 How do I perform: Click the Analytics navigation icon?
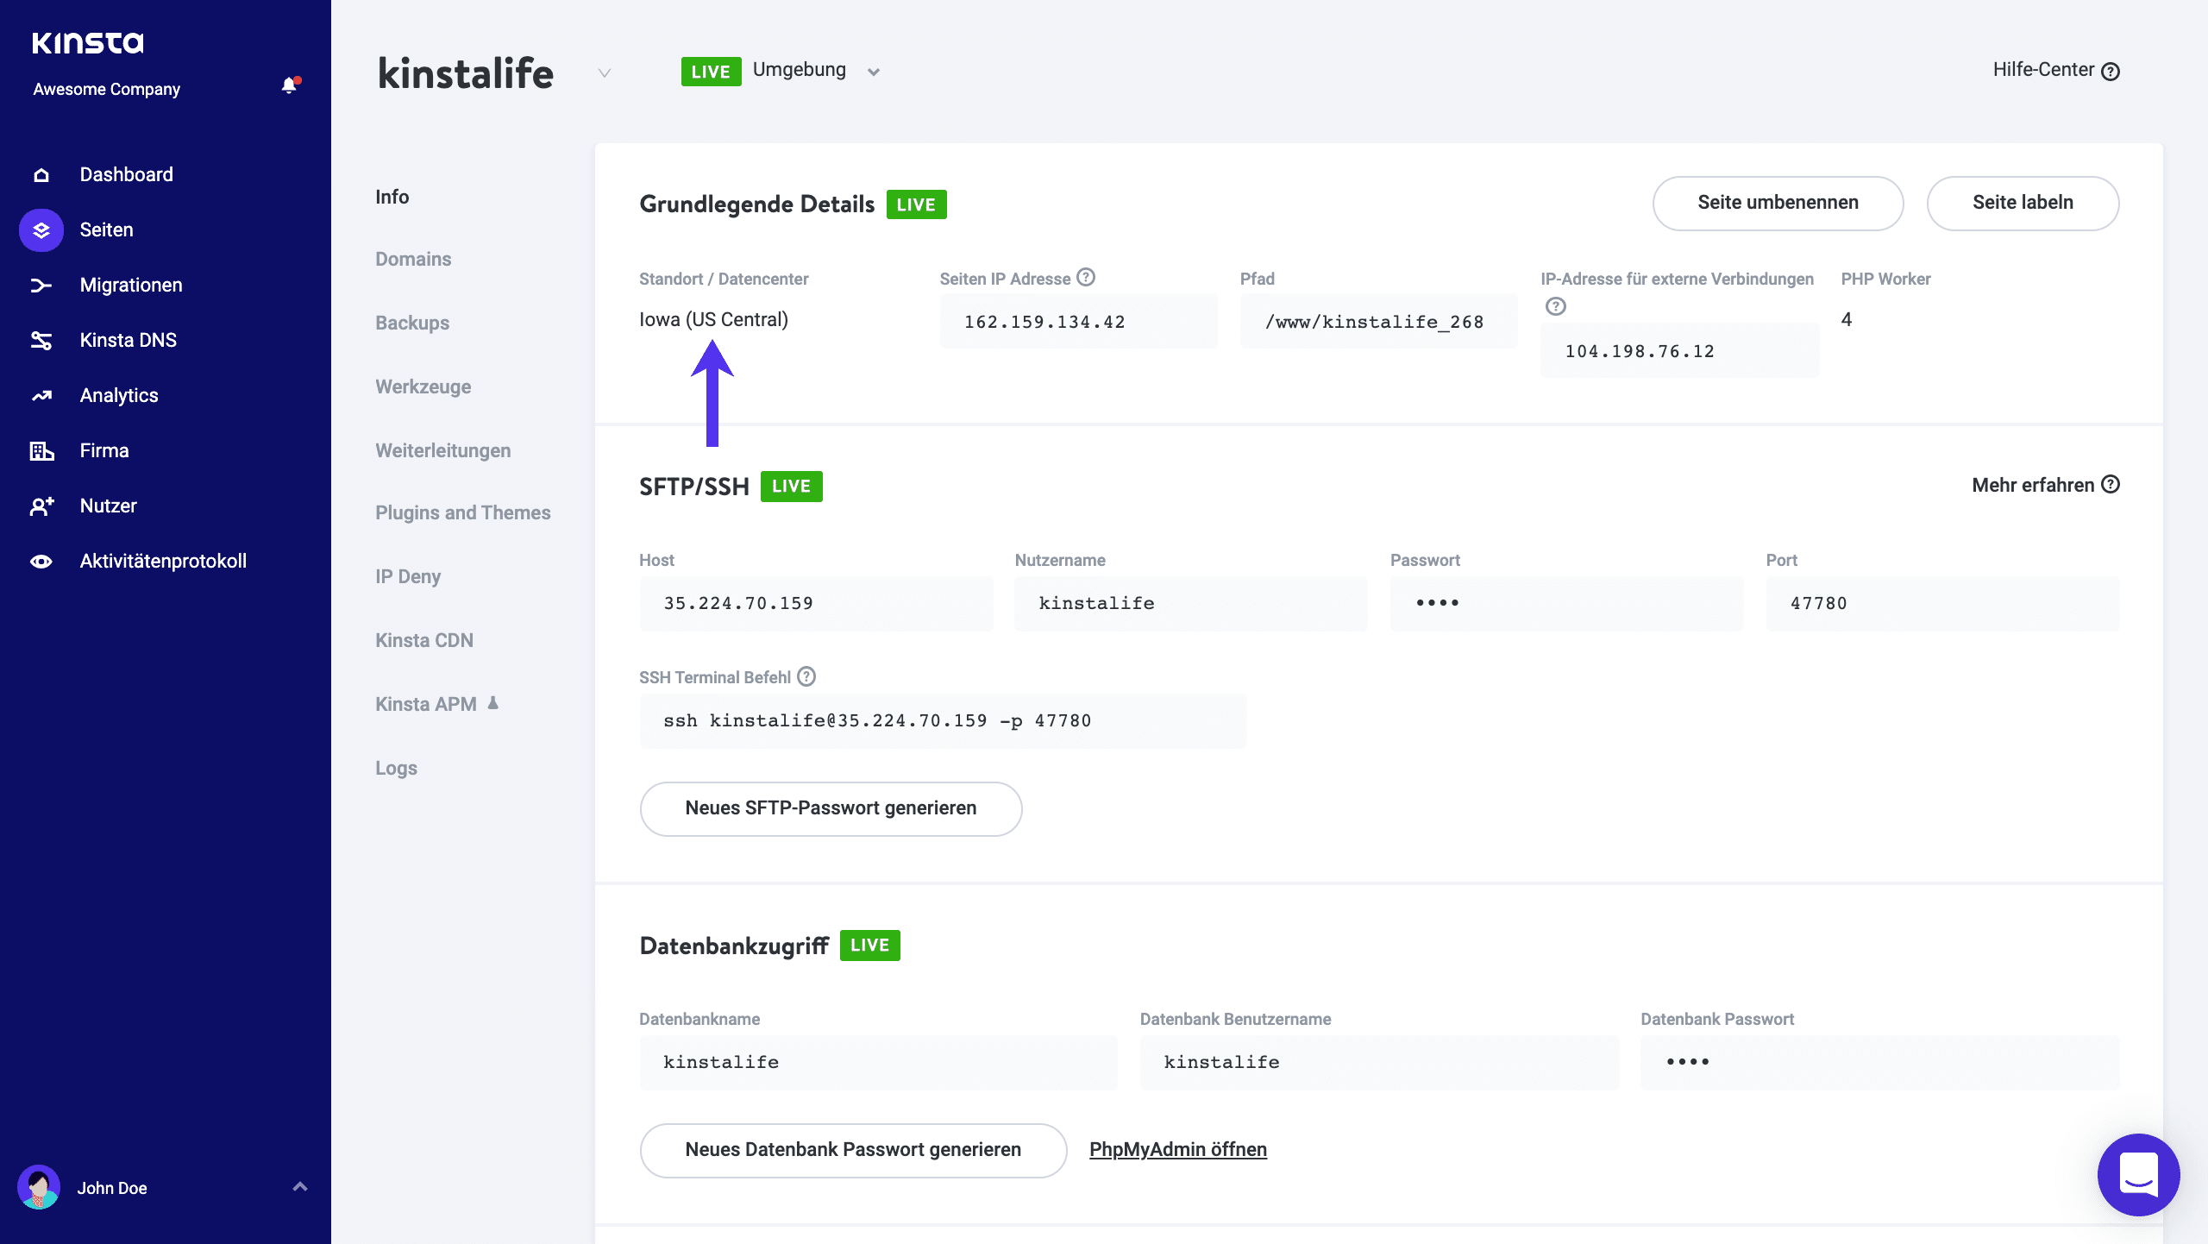pyautogui.click(x=41, y=396)
